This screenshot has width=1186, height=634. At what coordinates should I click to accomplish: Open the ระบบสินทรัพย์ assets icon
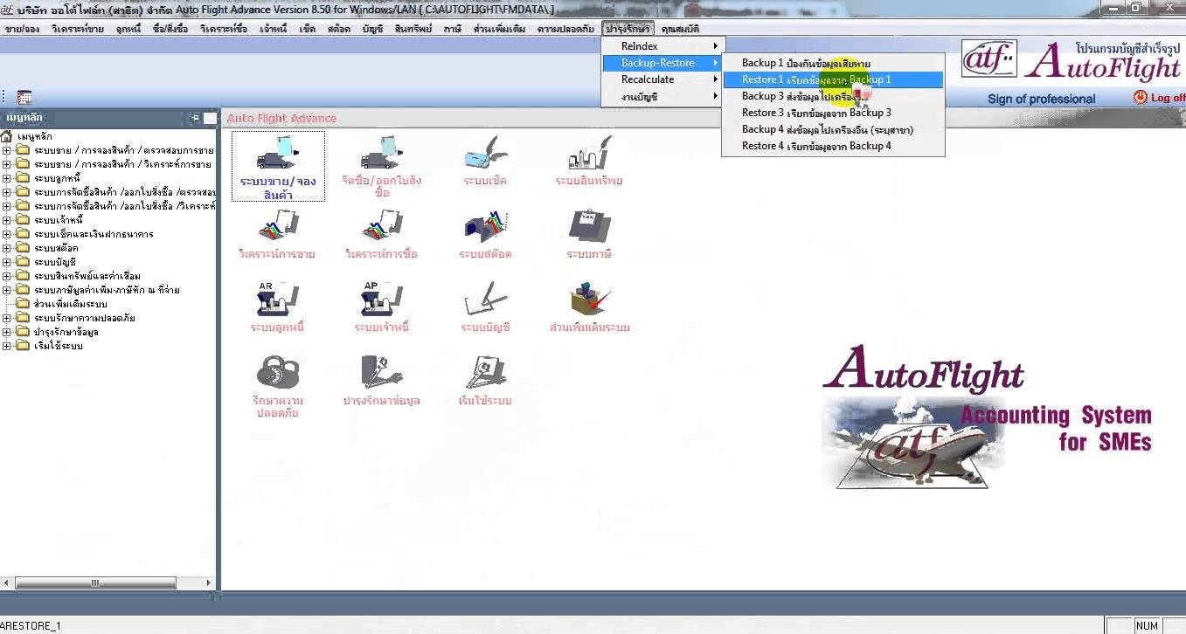point(589,152)
